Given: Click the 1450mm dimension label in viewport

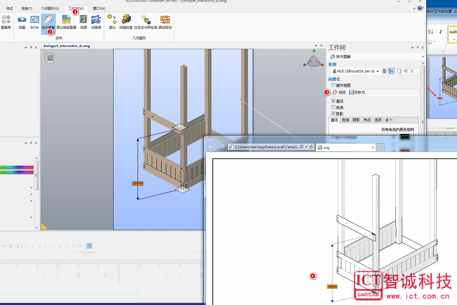Looking at the screenshot, I should pyautogui.click(x=138, y=183).
